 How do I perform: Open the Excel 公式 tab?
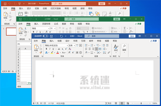56,24
